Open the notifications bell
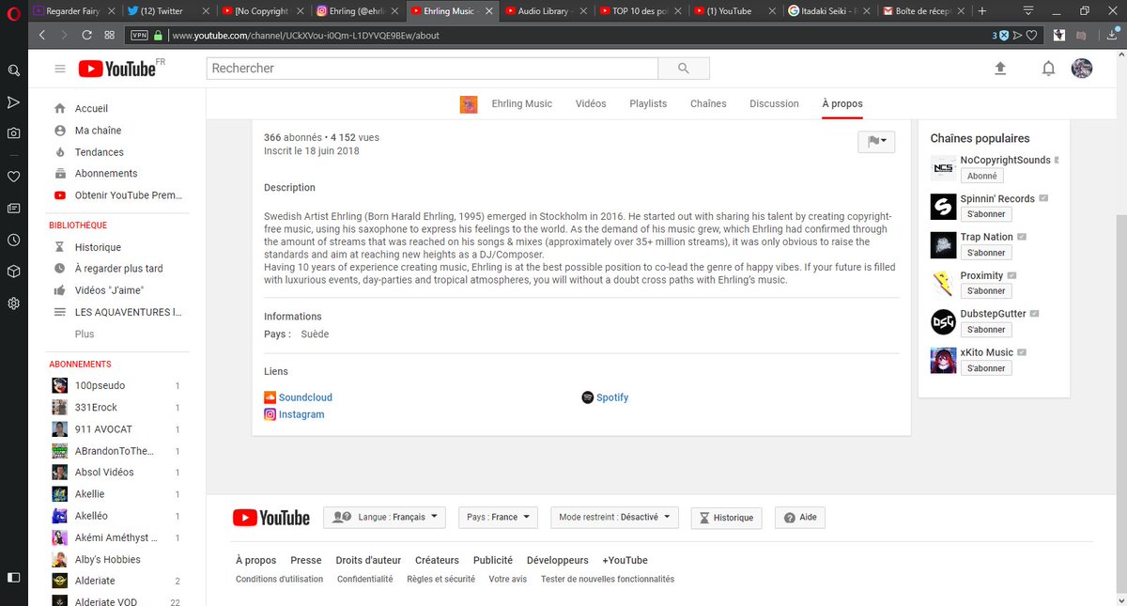 1049,69
